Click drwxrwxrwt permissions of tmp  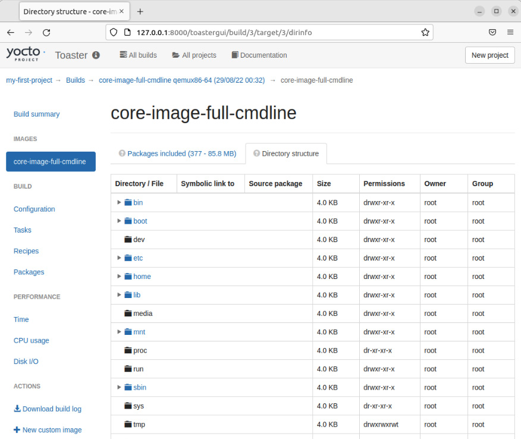pyautogui.click(x=381, y=424)
